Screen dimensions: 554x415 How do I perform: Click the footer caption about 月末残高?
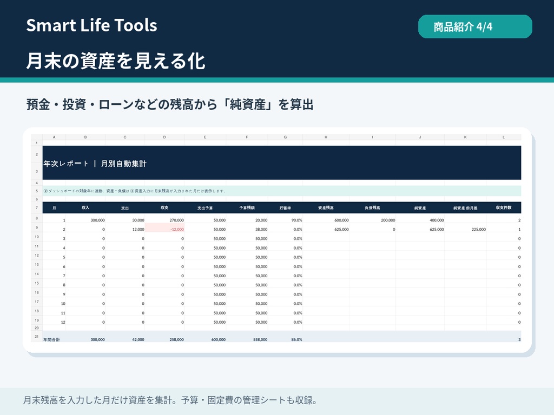(x=170, y=400)
